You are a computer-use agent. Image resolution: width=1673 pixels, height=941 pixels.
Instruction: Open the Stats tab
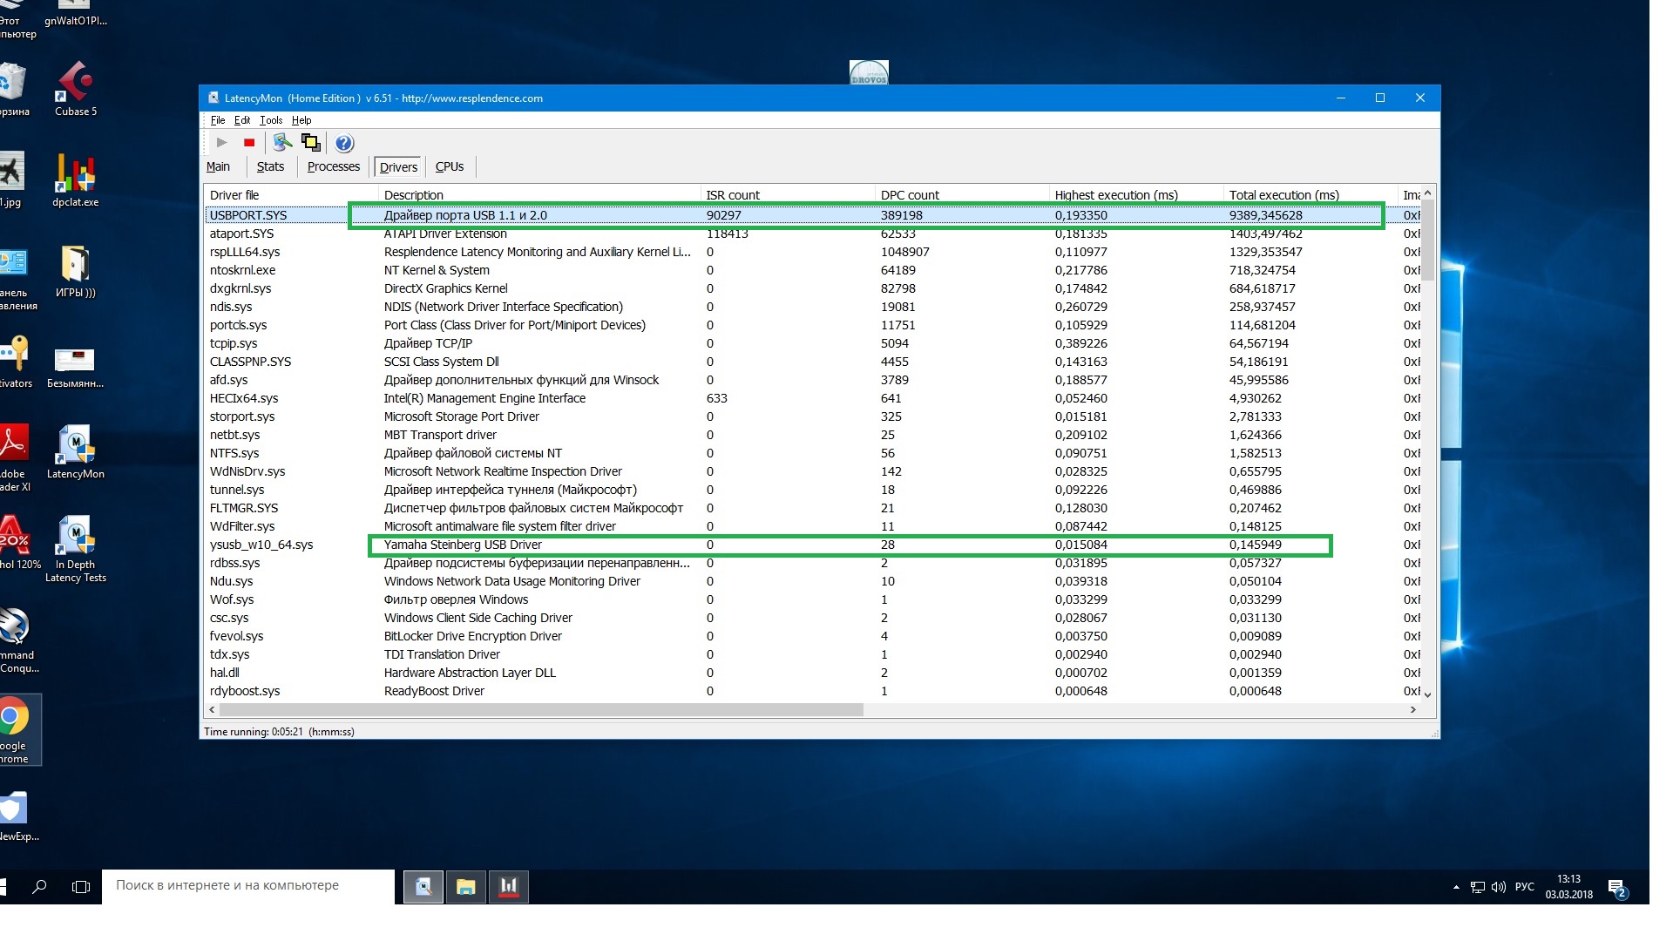(x=270, y=166)
